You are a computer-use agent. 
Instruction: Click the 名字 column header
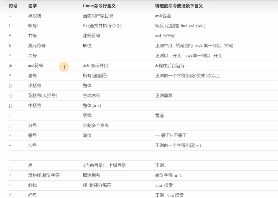[32, 6]
